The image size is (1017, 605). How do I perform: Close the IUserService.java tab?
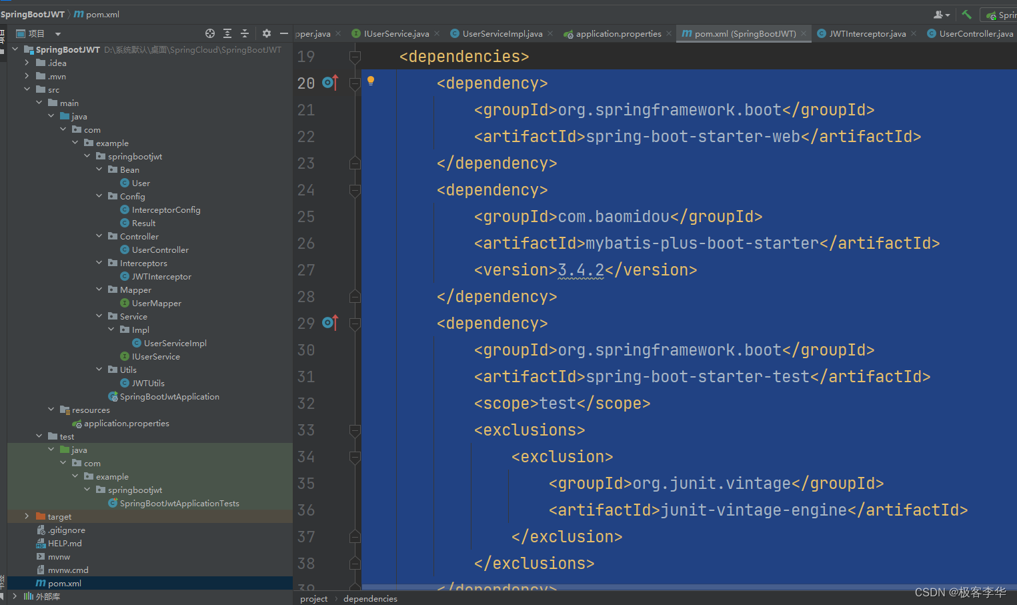tap(437, 33)
